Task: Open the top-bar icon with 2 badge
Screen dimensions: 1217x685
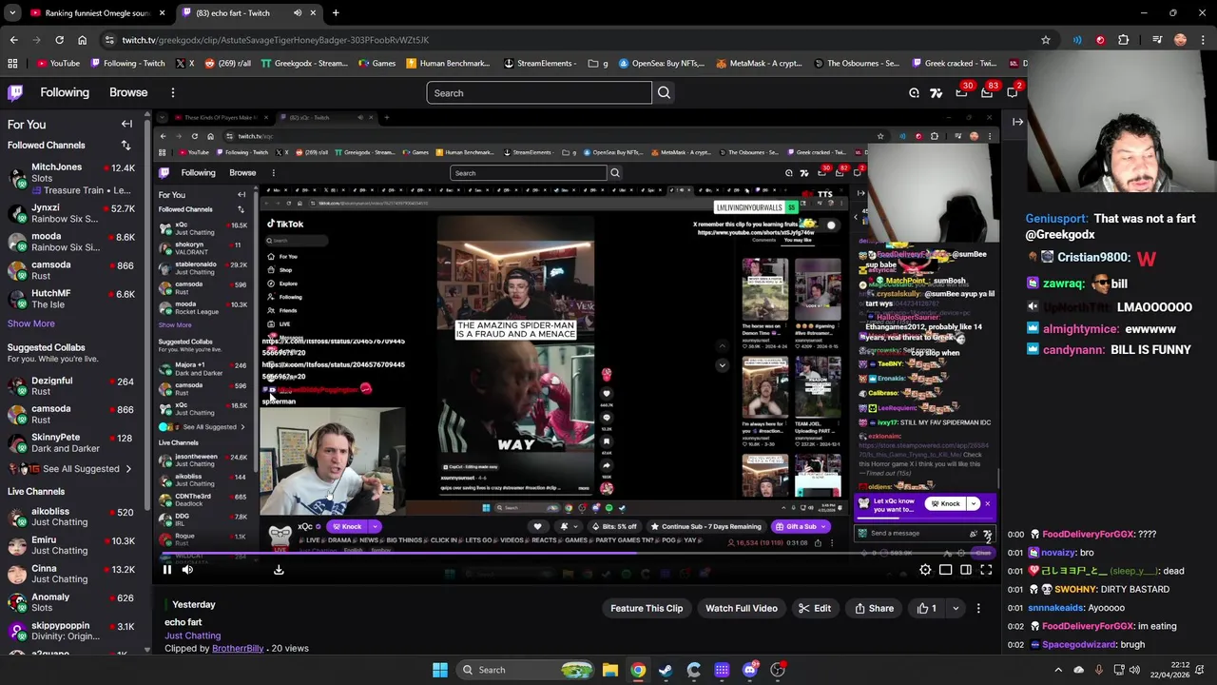Action: coord(1012,92)
